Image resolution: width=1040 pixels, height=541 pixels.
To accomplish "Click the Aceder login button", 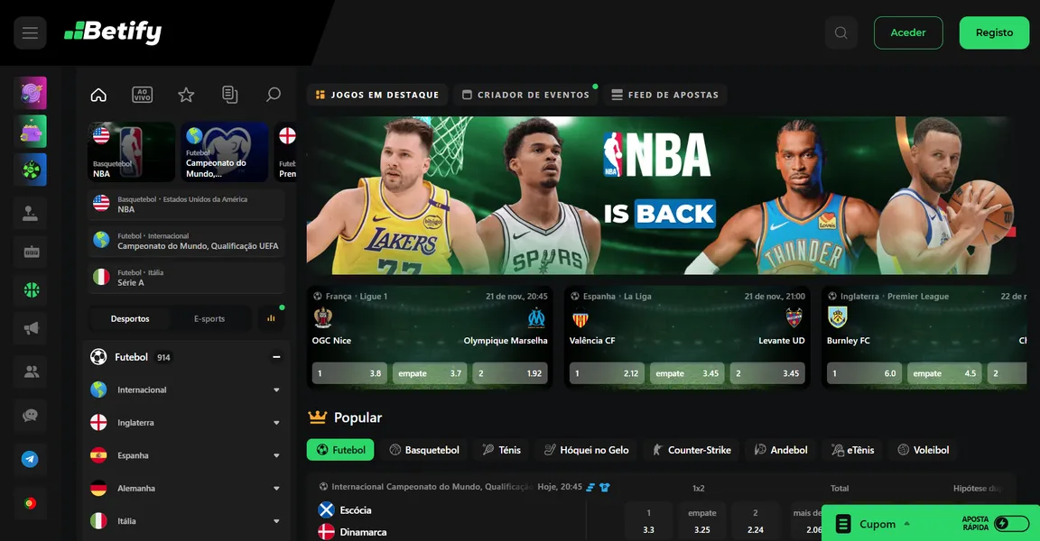I will (x=907, y=33).
